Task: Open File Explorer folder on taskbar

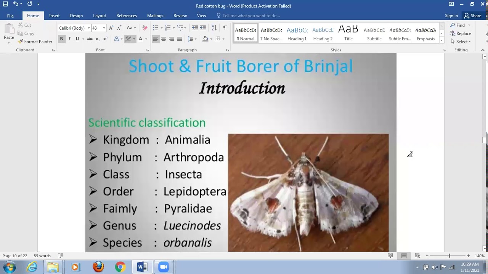Action: [x=53, y=267]
